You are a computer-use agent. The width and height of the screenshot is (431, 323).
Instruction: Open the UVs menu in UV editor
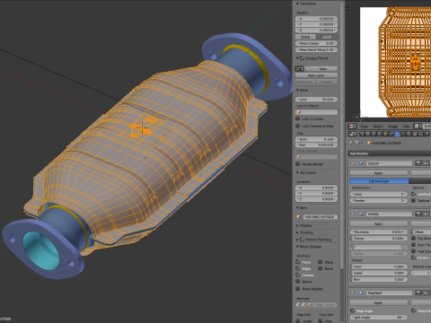tap(406, 127)
